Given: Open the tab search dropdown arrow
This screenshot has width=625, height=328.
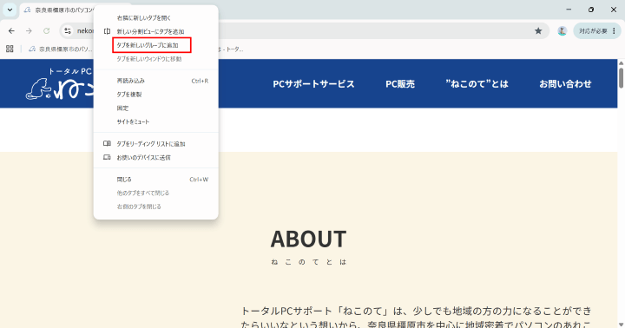Looking at the screenshot, I should point(10,10).
